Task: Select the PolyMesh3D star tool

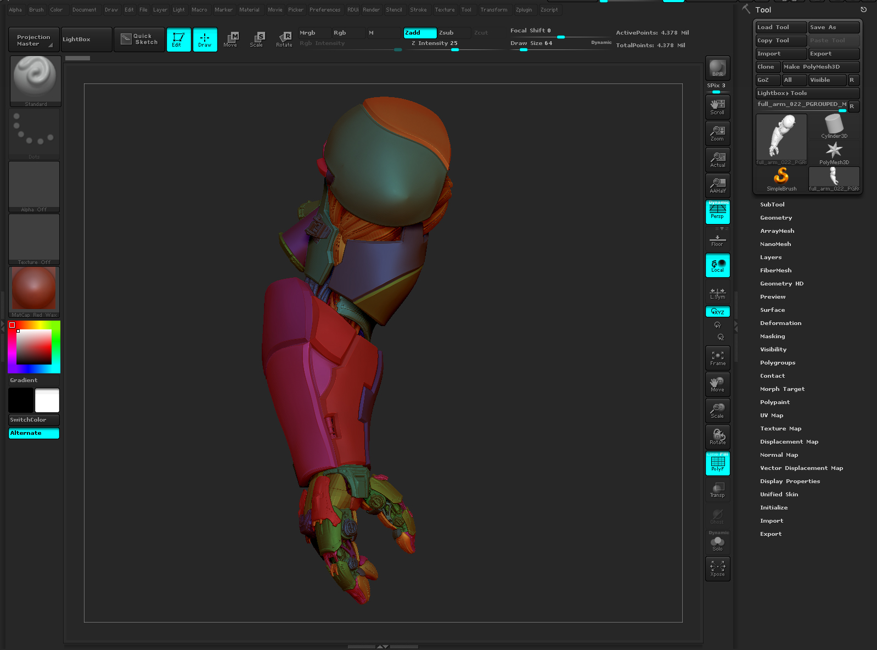Action: tap(834, 153)
